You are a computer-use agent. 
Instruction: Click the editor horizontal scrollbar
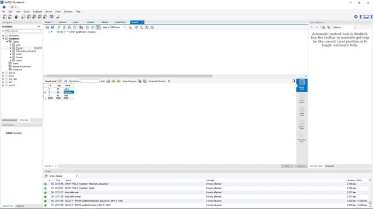coord(129,76)
